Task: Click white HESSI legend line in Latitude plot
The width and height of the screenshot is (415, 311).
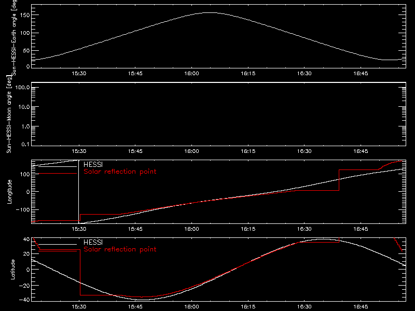Action: [58, 244]
